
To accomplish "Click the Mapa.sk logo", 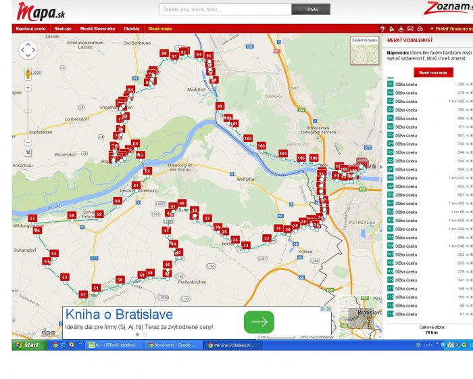I will (x=41, y=12).
